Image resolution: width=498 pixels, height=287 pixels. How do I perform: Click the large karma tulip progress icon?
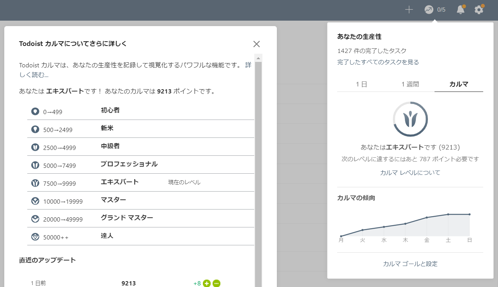pyautogui.click(x=410, y=119)
